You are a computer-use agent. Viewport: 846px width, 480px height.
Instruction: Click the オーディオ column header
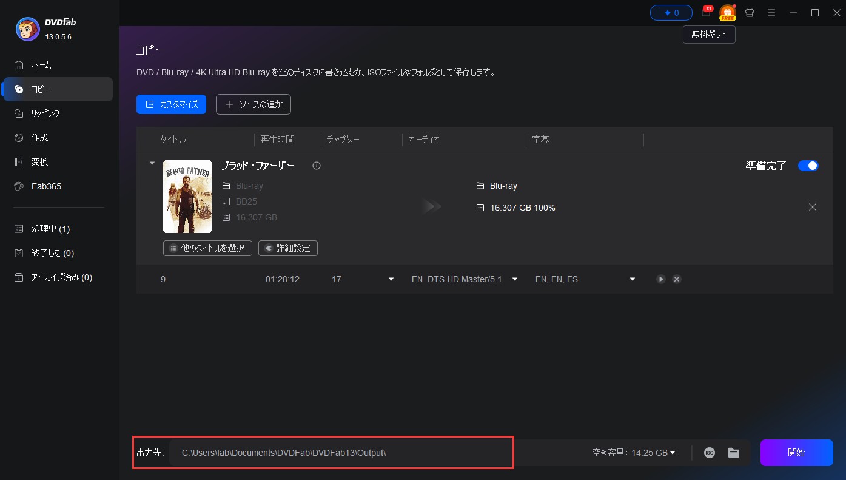pyautogui.click(x=424, y=140)
